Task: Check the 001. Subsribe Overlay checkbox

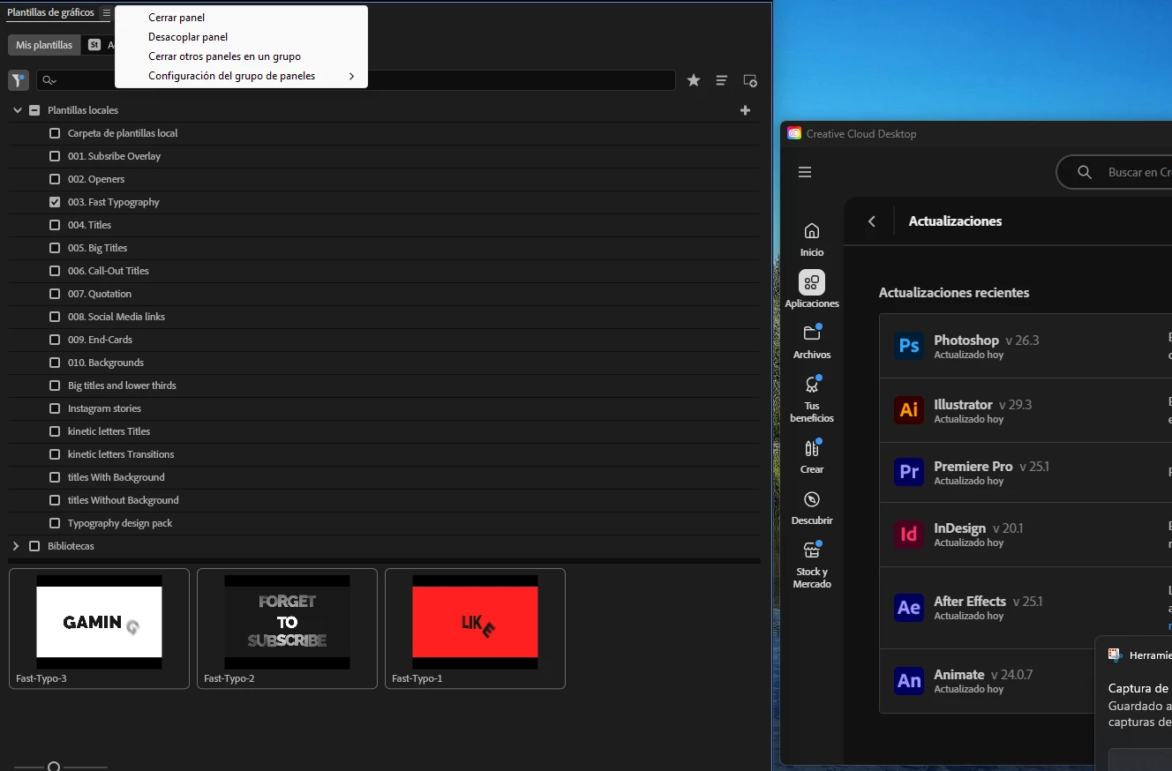Action: coord(55,156)
